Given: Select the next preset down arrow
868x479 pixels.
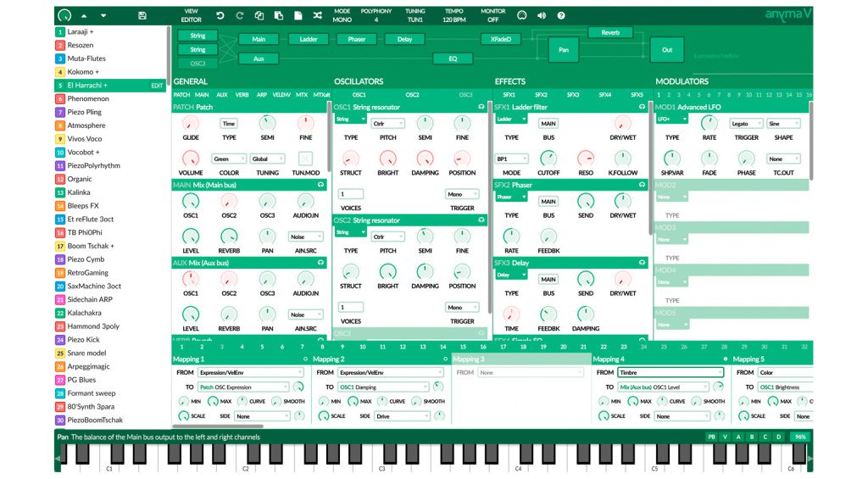Looking at the screenshot, I should 103,15.
